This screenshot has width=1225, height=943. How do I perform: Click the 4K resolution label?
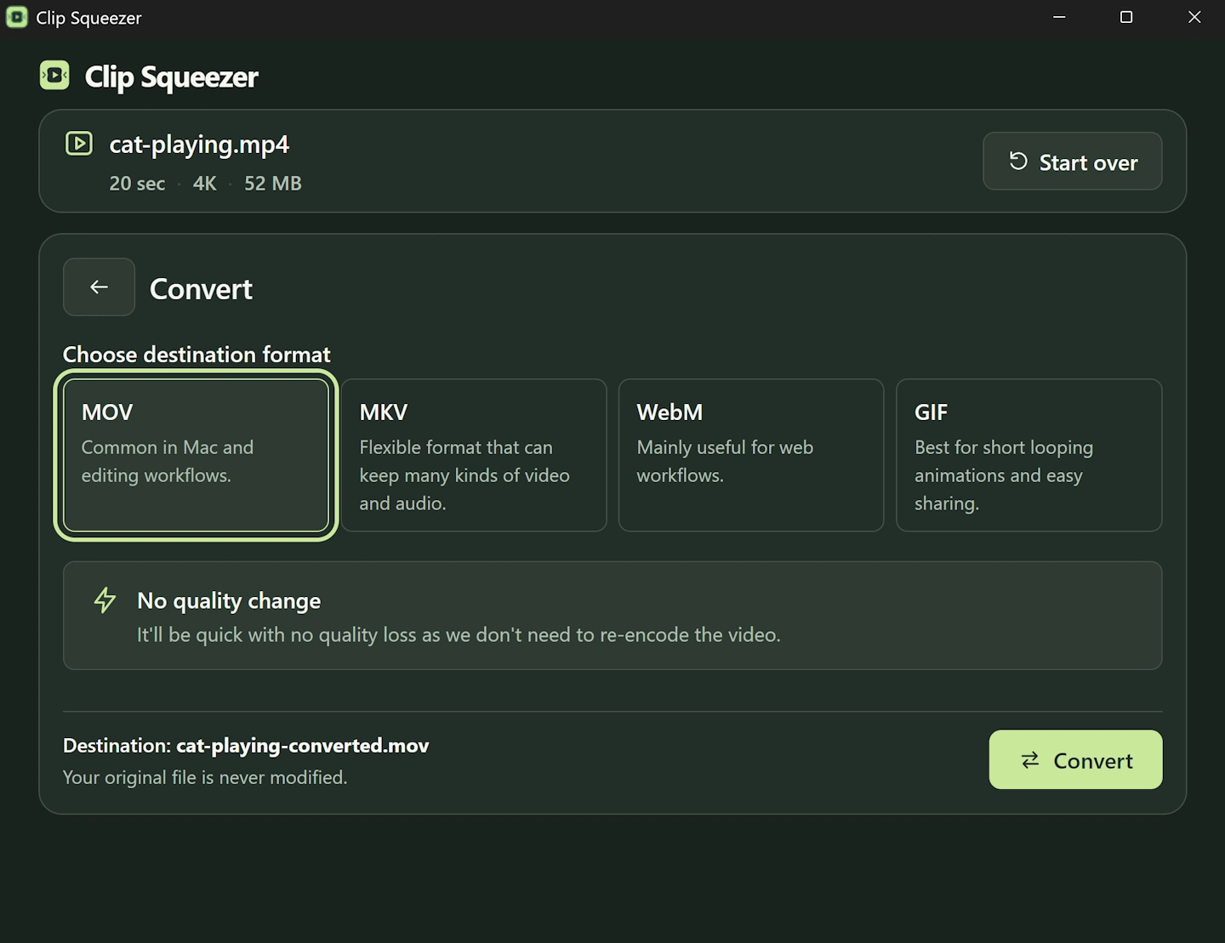click(x=204, y=184)
